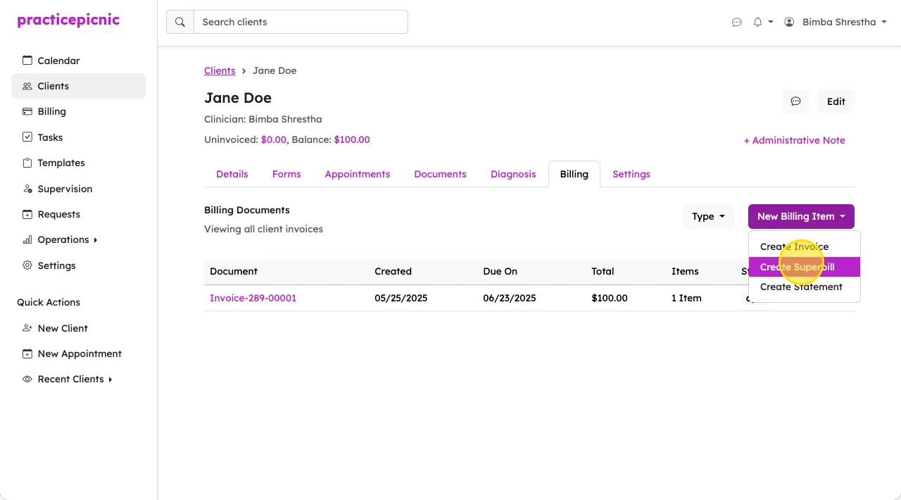Open Calendar from the sidebar
This screenshot has height=500, width=901.
[79, 61]
